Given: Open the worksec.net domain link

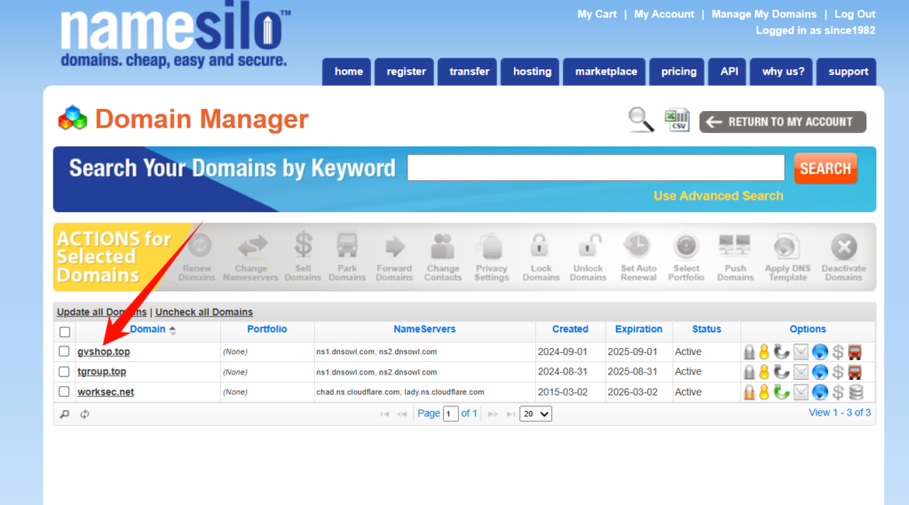Looking at the screenshot, I should click(106, 392).
